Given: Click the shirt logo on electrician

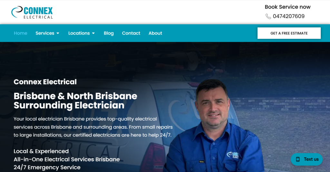Looking at the screenshot, I should (x=233, y=155).
